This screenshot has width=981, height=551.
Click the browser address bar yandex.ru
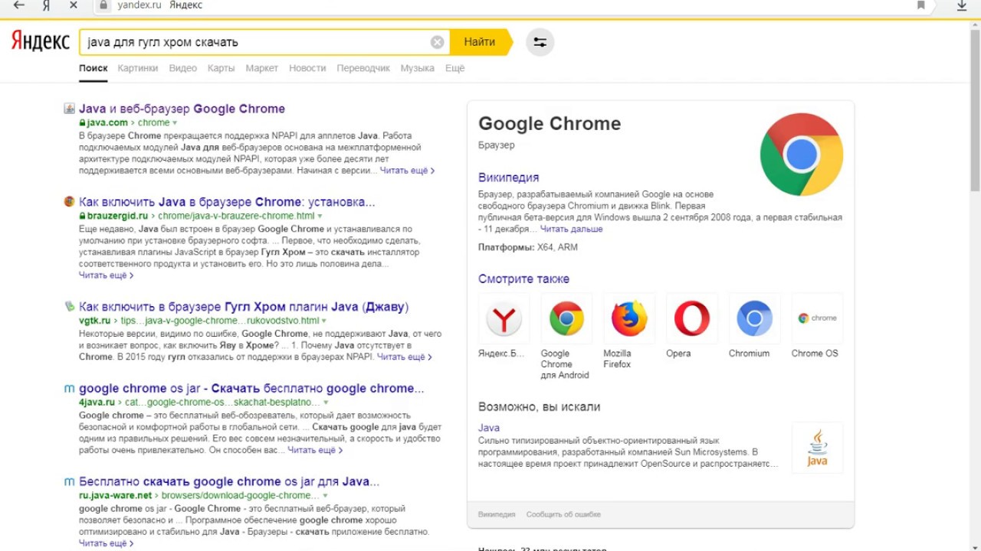(x=139, y=5)
